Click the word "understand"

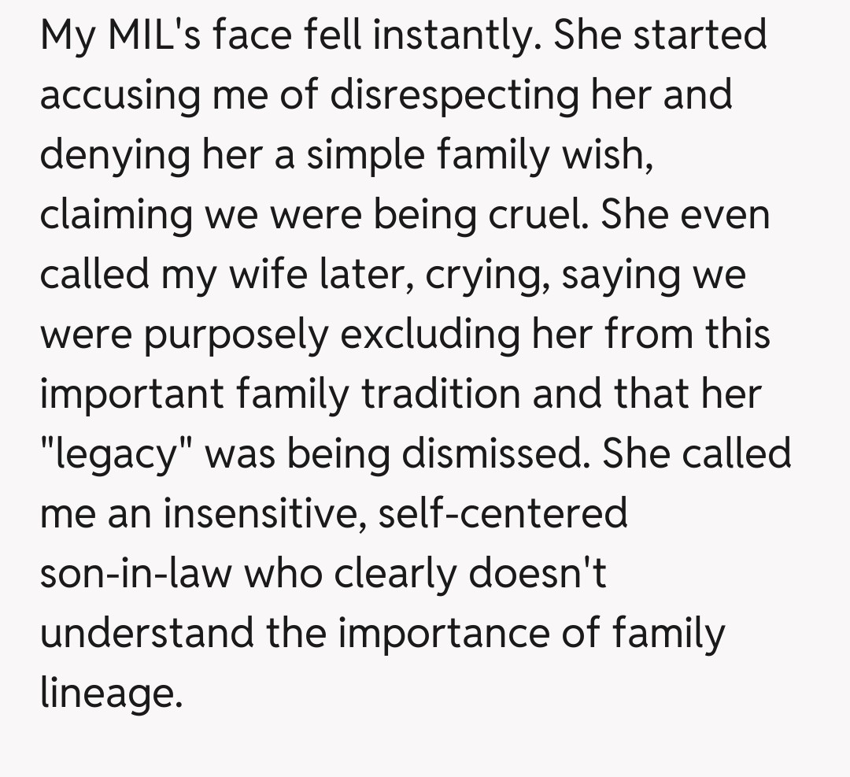[x=147, y=634]
